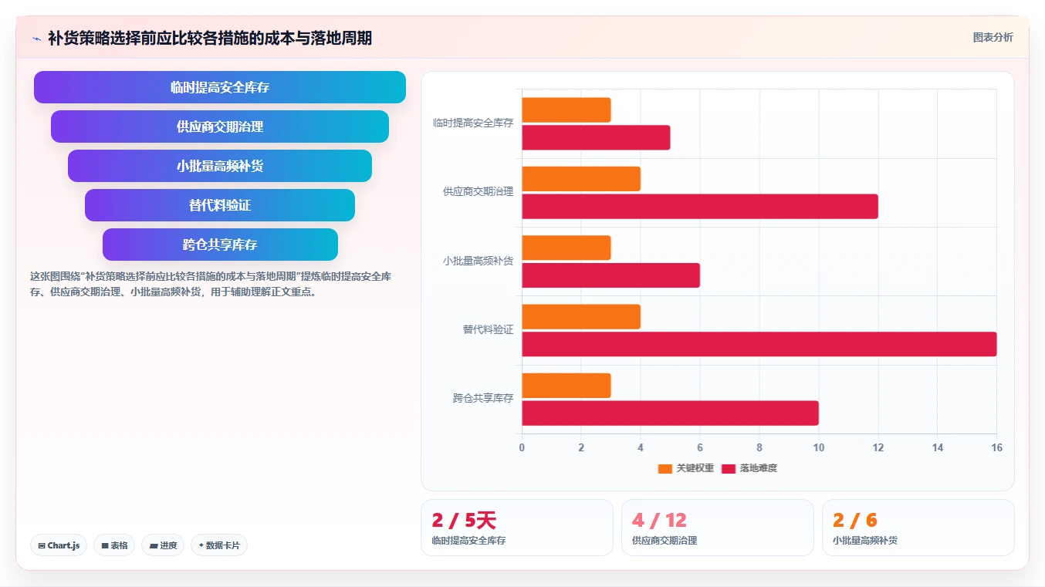Viewport: 1045px width, 587px height.
Task: Click red bar for 跨仓共享库存
Action: (670, 413)
